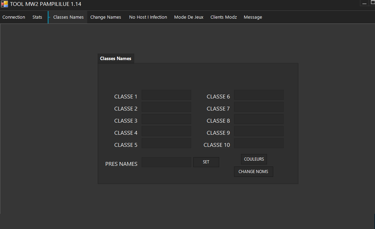Click the CLASSE 7 label
Image resolution: width=375 pixels, height=229 pixels.
[x=218, y=109]
